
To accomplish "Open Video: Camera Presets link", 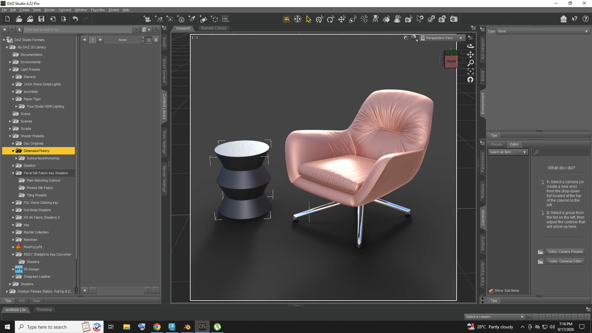I will tap(565, 252).
